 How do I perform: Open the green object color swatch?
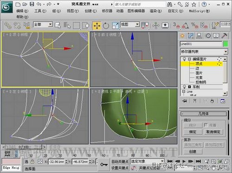pos(226,44)
